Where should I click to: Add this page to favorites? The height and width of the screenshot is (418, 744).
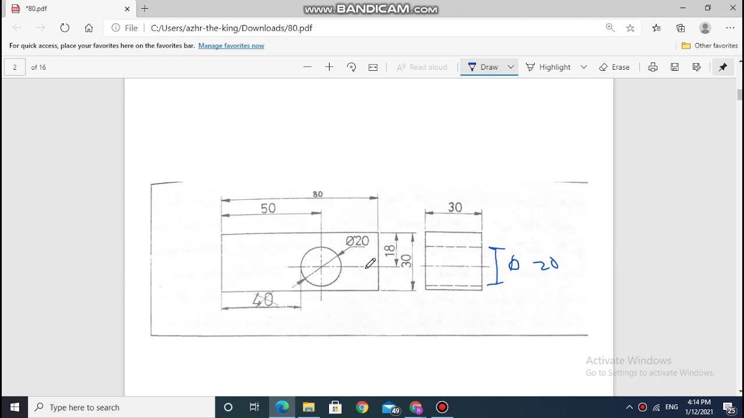click(x=630, y=28)
